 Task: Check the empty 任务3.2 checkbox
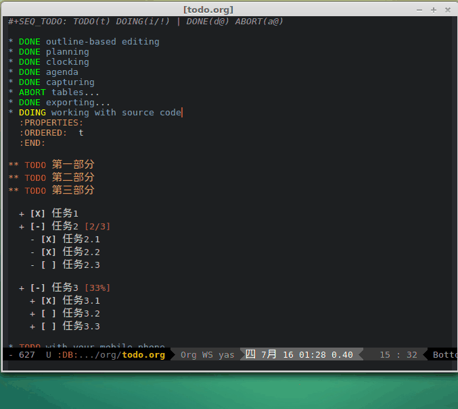[49, 313]
